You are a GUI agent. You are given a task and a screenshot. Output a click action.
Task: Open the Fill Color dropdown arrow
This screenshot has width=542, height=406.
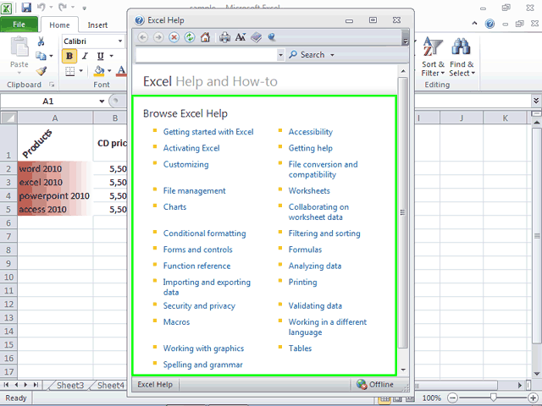[x=109, y=71]
